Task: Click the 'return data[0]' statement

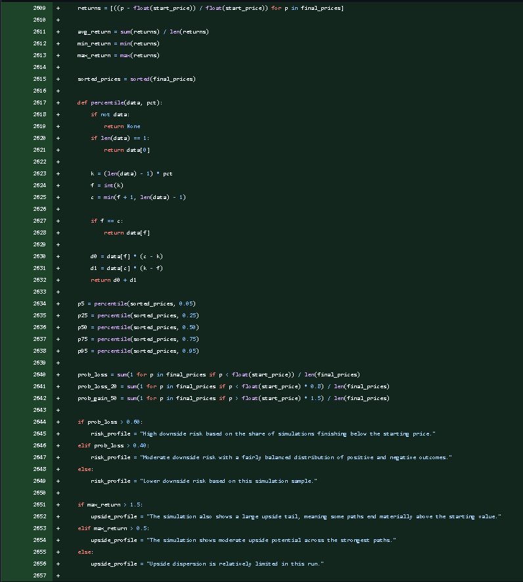Action: [x=127, y=150]
